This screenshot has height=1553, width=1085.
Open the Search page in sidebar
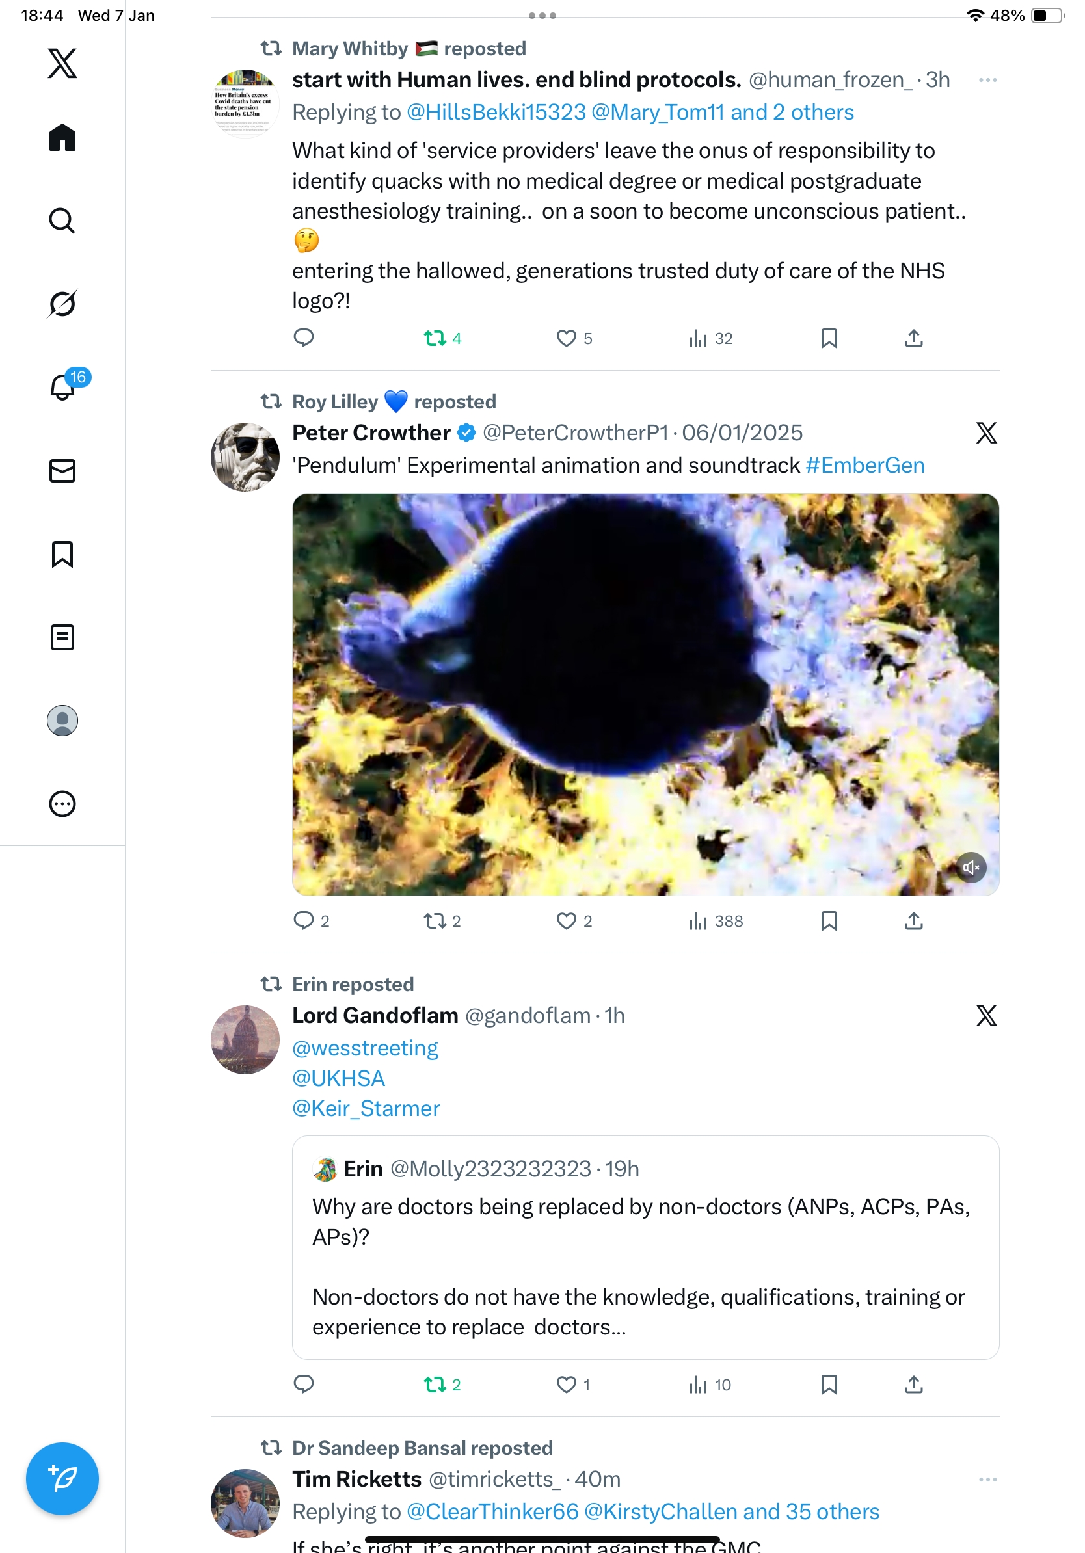click(62, 221)
